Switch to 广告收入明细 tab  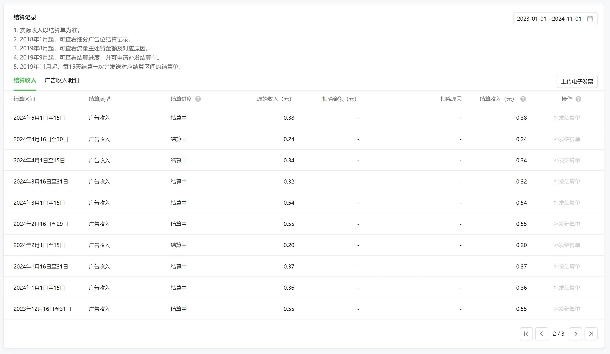pos(62,80)
